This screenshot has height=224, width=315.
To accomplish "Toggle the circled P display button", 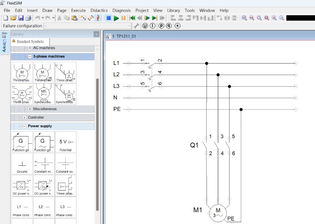I will point(162,26).
